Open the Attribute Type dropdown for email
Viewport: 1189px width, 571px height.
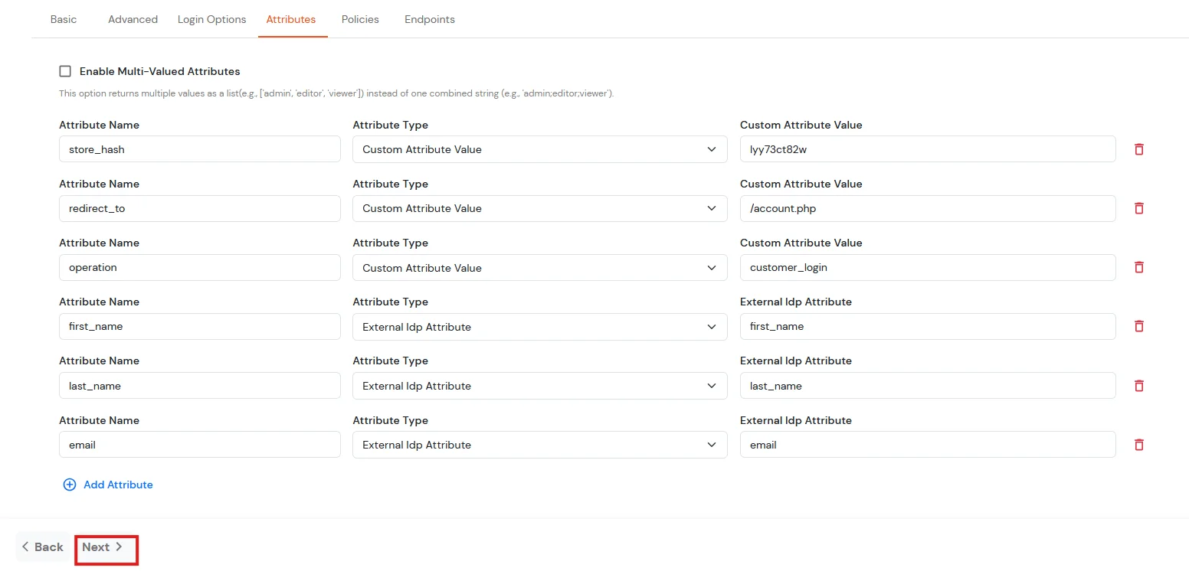(539, 445)
